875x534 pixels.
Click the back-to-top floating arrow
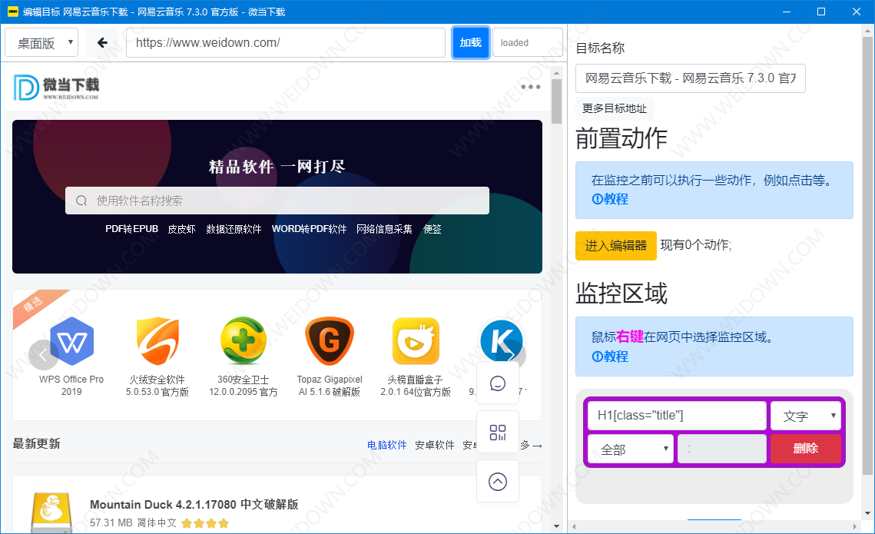point(498,481)
